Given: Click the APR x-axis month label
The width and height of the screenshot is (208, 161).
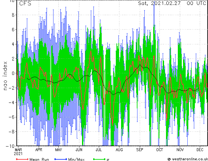Looking at the screenshot, I should coord(39,150).
